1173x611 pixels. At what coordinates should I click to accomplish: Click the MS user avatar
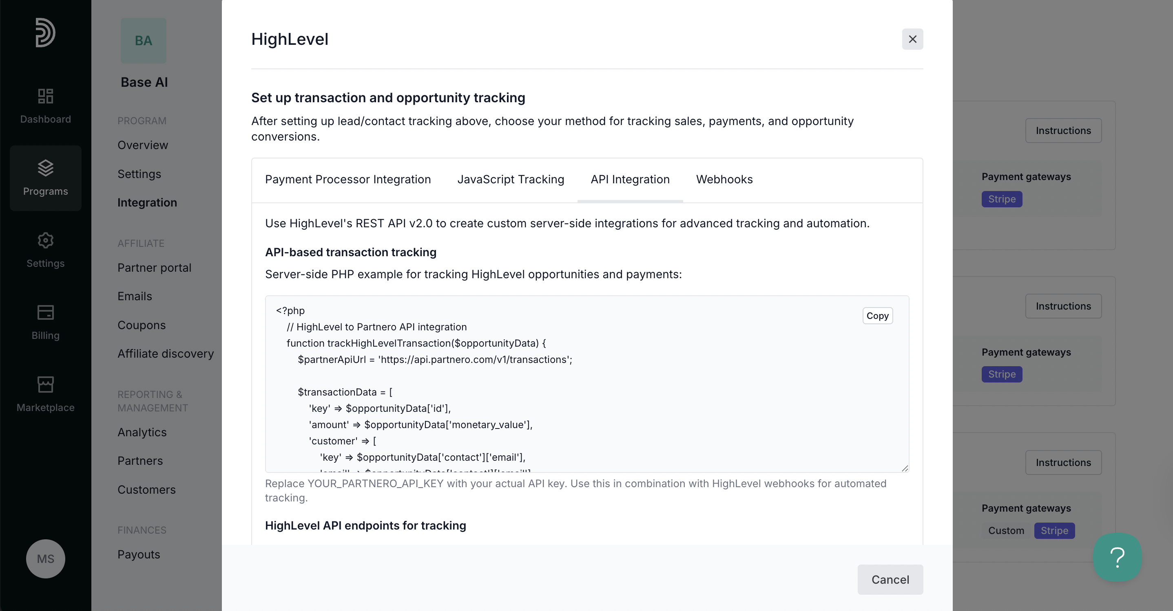[46, 559]
